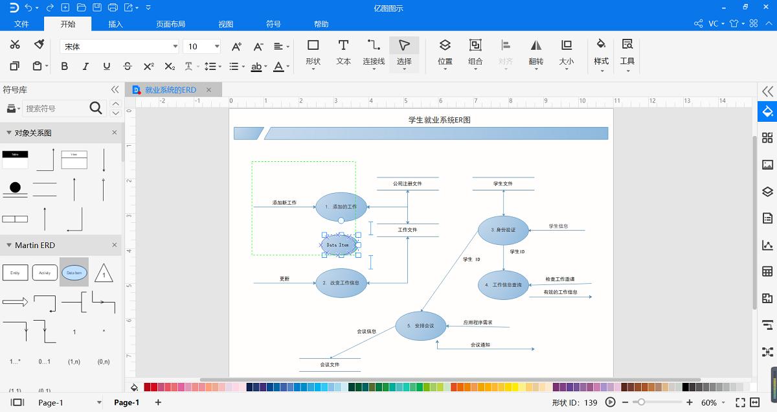The image size is (777, 412).
Task: Choose the Connector line tool
Action: coord(374,52)
